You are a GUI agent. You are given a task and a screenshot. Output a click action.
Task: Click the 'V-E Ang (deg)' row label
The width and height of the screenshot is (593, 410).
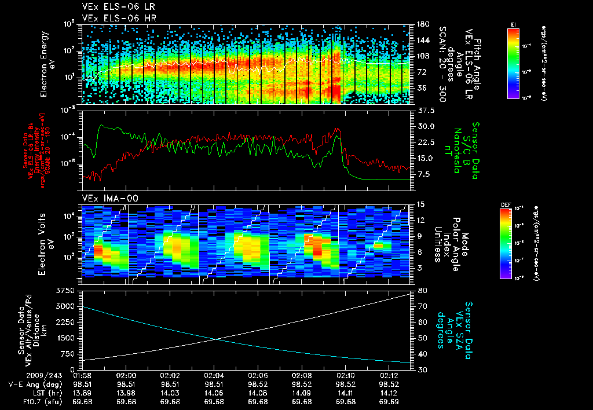click(x=35, y=385)
